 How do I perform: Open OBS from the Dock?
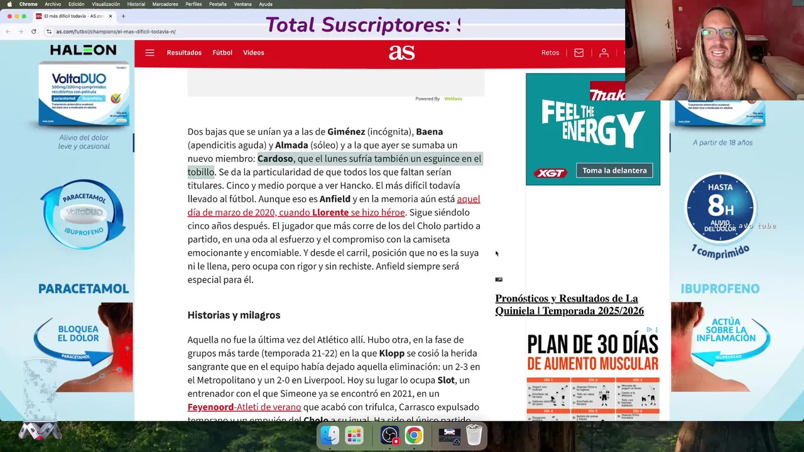(389, 435)
